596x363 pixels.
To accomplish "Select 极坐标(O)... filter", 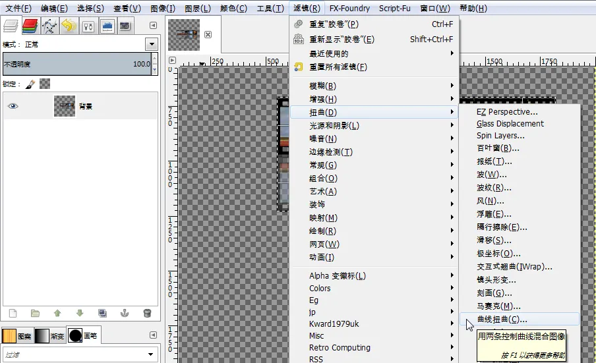I will pos(520,253).
